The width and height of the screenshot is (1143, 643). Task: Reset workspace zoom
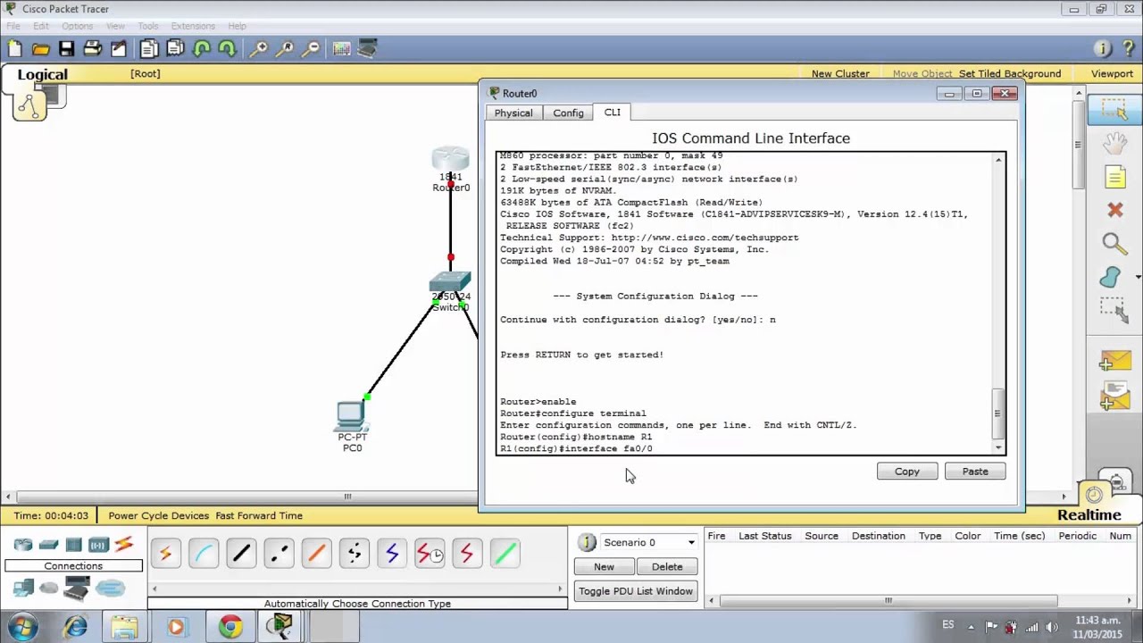(x=285, y=49)
